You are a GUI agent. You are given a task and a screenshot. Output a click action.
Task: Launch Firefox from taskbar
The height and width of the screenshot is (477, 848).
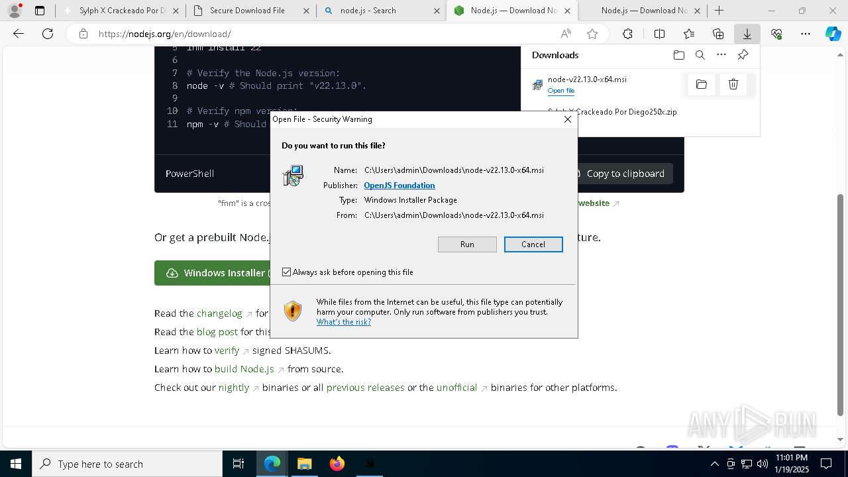(x=337, y=464)
